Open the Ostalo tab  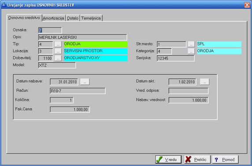73,18
